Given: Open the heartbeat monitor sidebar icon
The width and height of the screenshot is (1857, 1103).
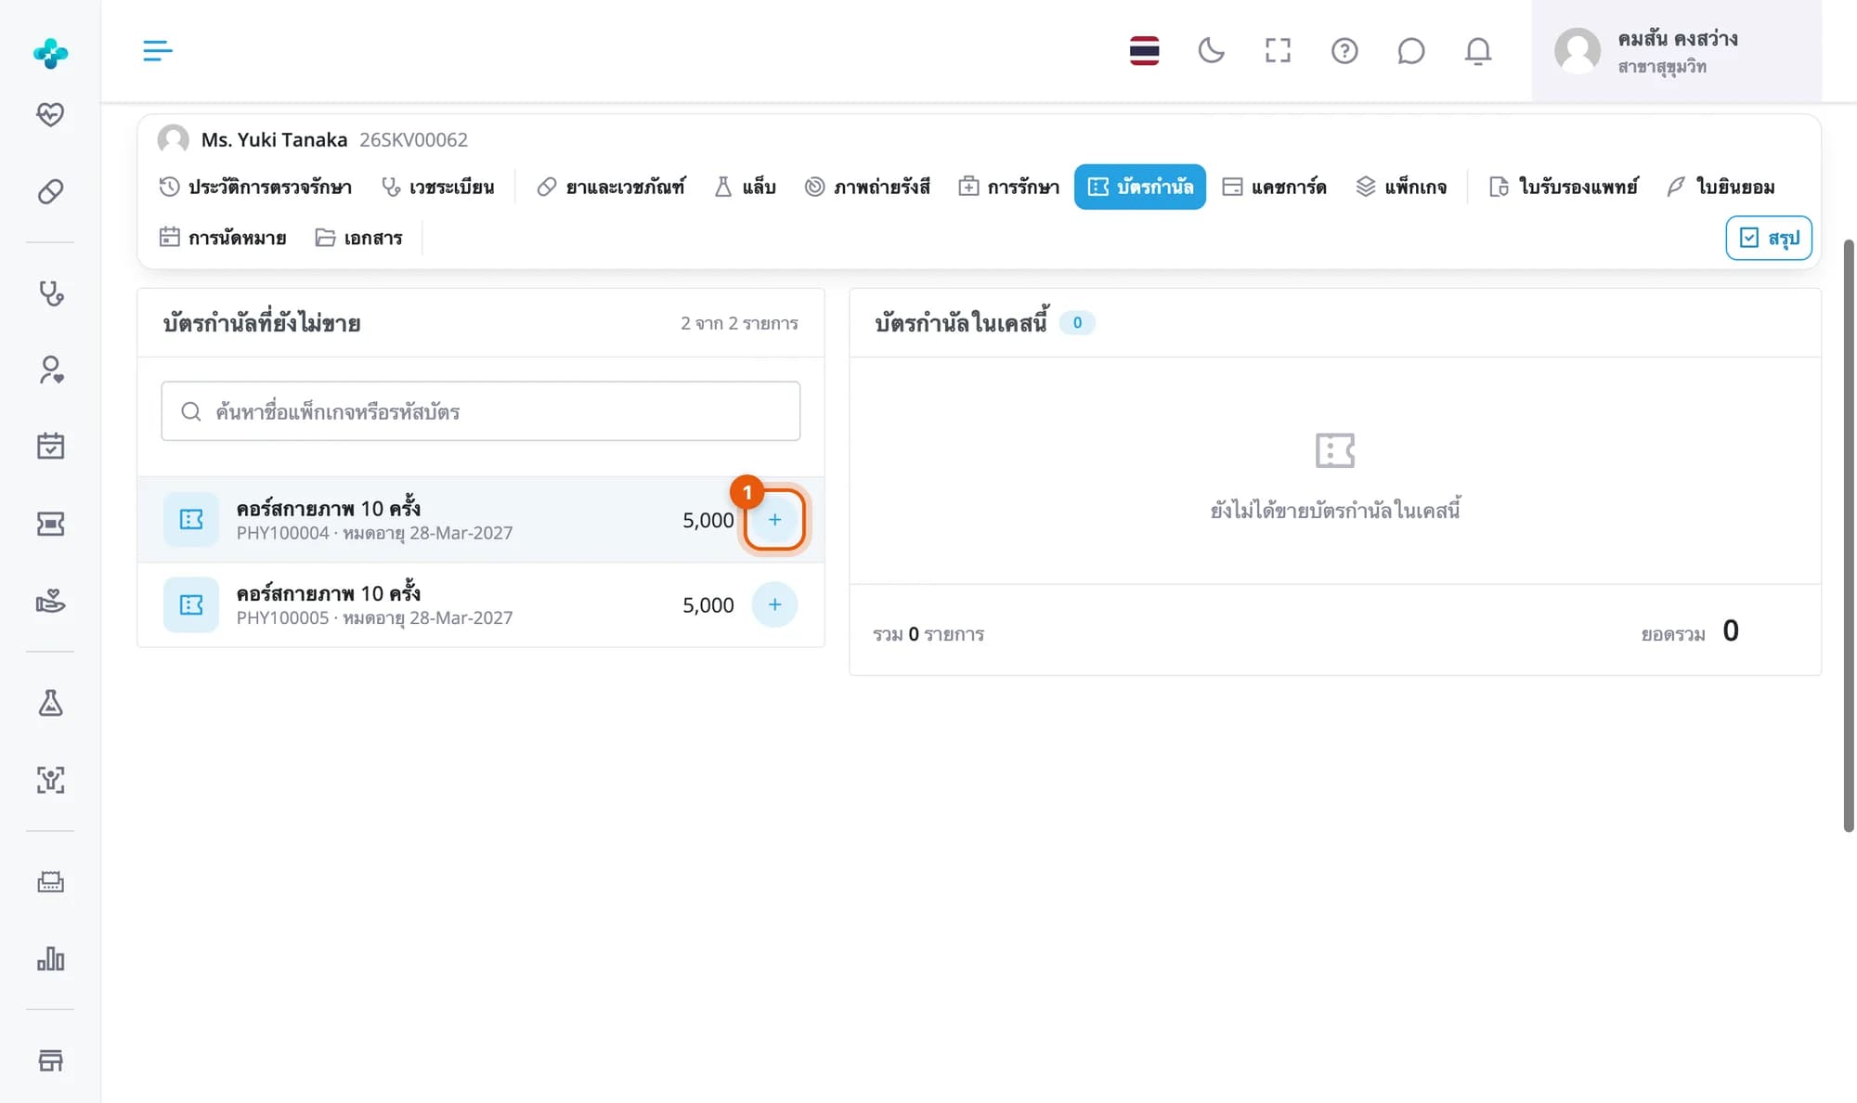Looking at the screenshot, I should [x=50, y=115].
